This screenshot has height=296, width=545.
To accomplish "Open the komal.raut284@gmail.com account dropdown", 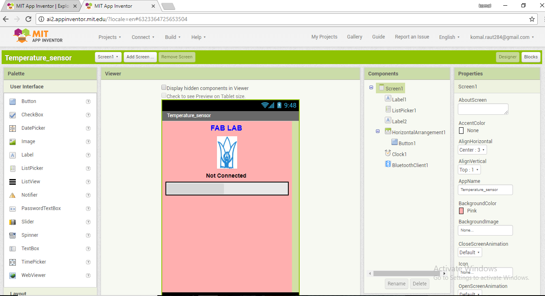I will click(502, 37).
